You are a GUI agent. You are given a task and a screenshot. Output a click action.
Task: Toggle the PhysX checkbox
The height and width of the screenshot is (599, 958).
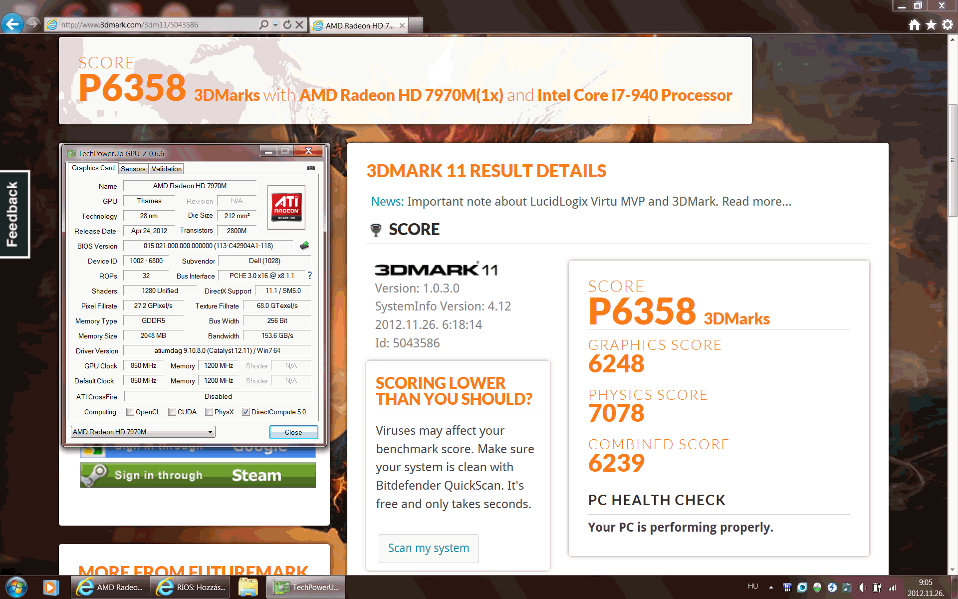pyautogui.click(x=209, y=412)
